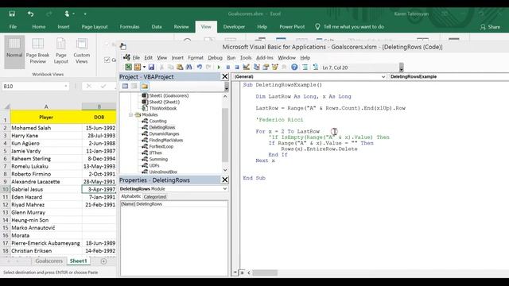Click View Code icon in Project panel
The height and width of the screenshot is (286, 509).
(x=125, y=87)
